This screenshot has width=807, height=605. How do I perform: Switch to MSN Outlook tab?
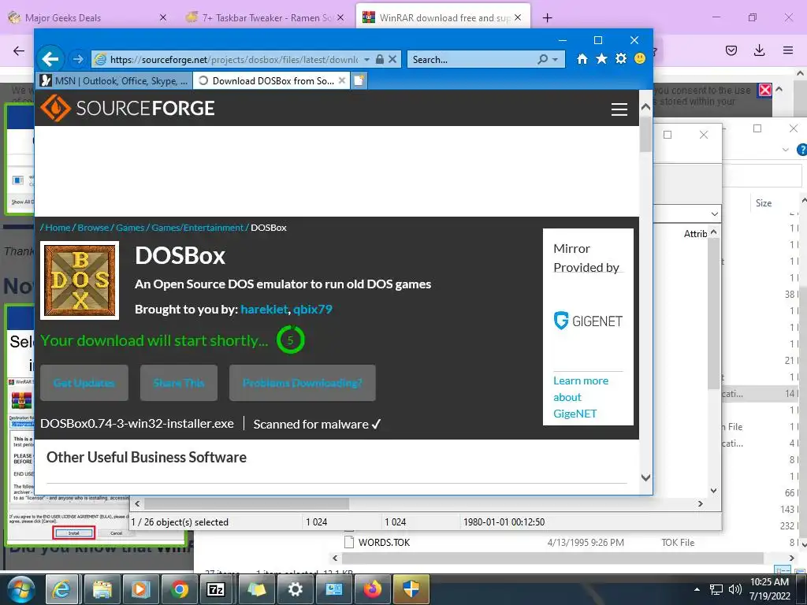(x=115, y=81)
